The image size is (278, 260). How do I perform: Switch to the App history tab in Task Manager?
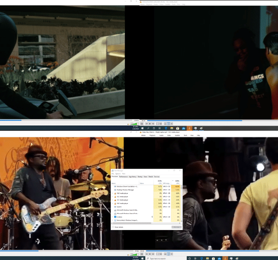[x=133, y=177]
